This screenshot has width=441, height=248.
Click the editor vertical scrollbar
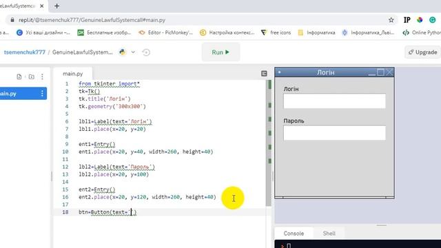tap(269, 143)
